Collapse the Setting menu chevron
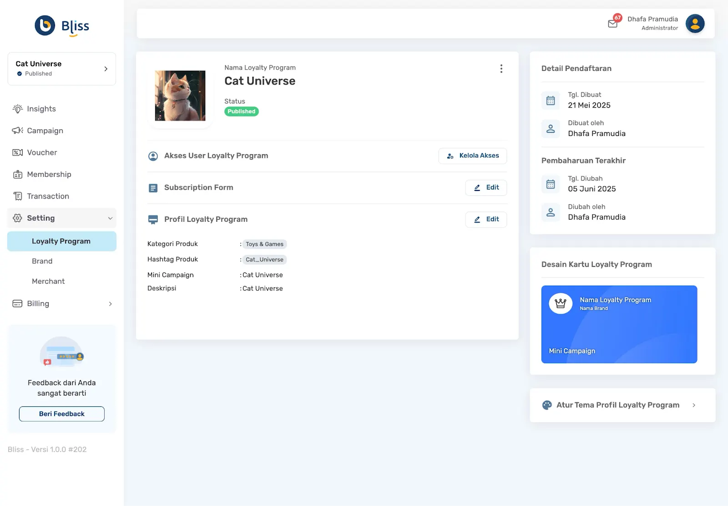 (x=110, y=218)
